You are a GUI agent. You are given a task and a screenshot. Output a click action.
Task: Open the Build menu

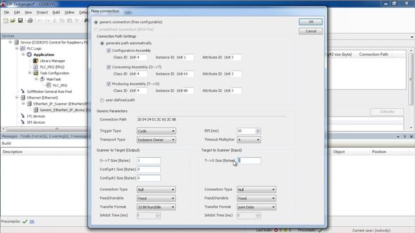pyautogui.click(x=56, y=12)
